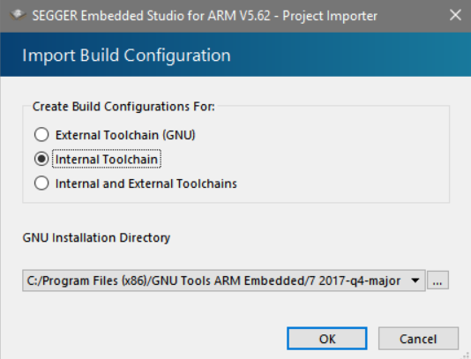Cancel the Project Importer dialog
Image resolution: width=471 pixels, height=359 pixels.
[x=418, y=339]
